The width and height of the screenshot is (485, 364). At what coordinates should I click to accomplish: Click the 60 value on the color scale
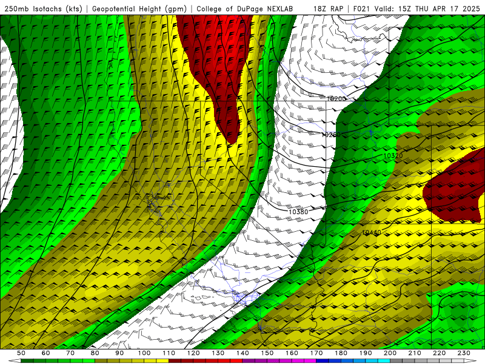pos(46,353)
